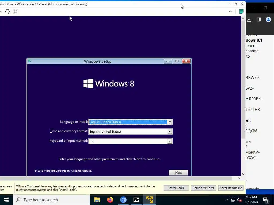Viewport: 274px width, 205px height.
Task: Open the Language to install dropdown
Action: (169, 122)
